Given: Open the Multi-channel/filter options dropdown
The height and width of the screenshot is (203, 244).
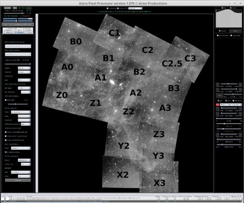Looking at the screenshot, I should tap(18, 46).
